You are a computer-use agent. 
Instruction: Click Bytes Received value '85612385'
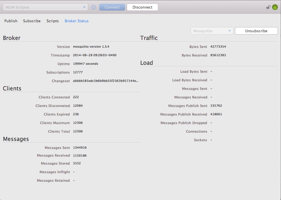[x=218, y=55]
